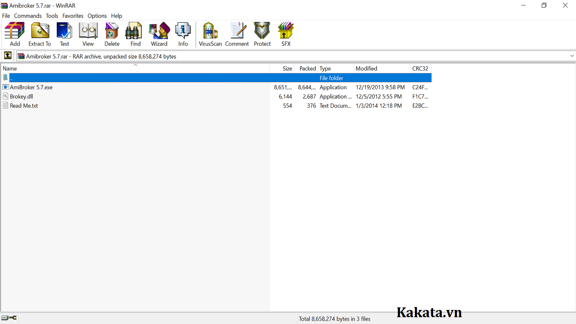Click the E2BC... CRC32 value

tap(420, 106)
